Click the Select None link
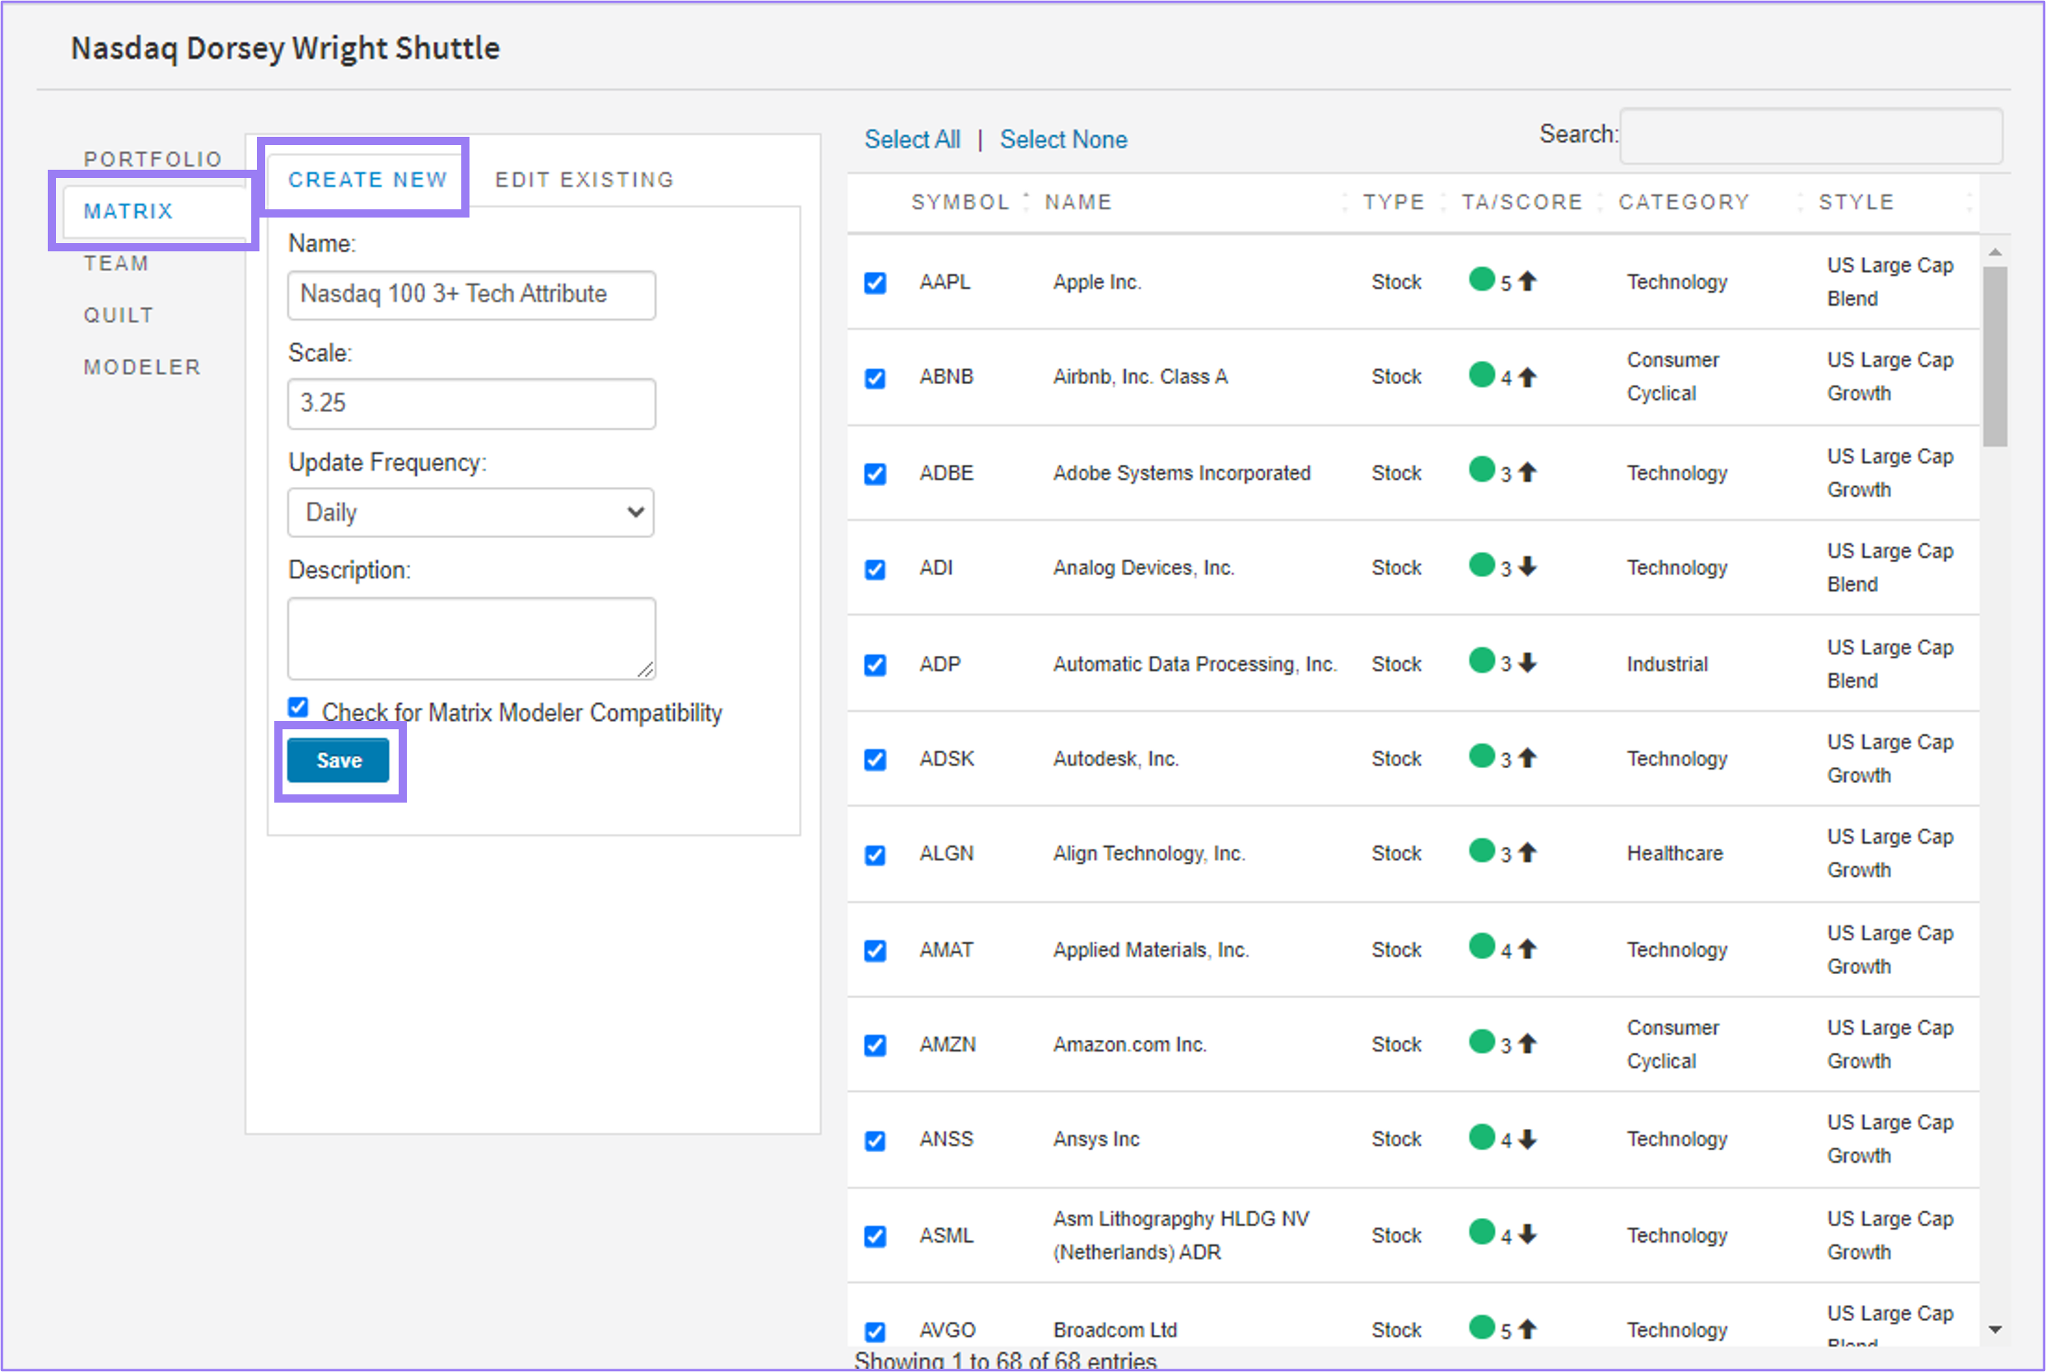Image resolution: width=2046 pixels, height=1372 pixels. click(1063, 138)
